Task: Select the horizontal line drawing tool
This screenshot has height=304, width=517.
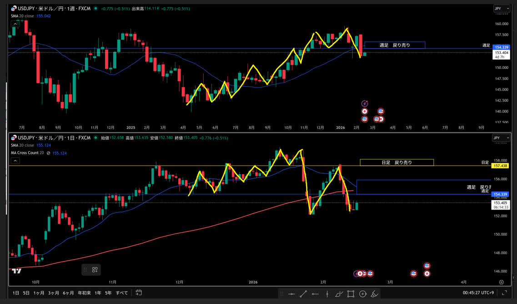Action: pos(291,294)
